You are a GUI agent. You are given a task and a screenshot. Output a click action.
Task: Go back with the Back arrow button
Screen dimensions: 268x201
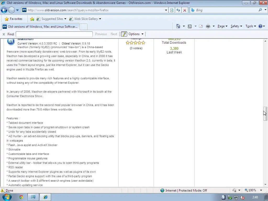[4, 10]
